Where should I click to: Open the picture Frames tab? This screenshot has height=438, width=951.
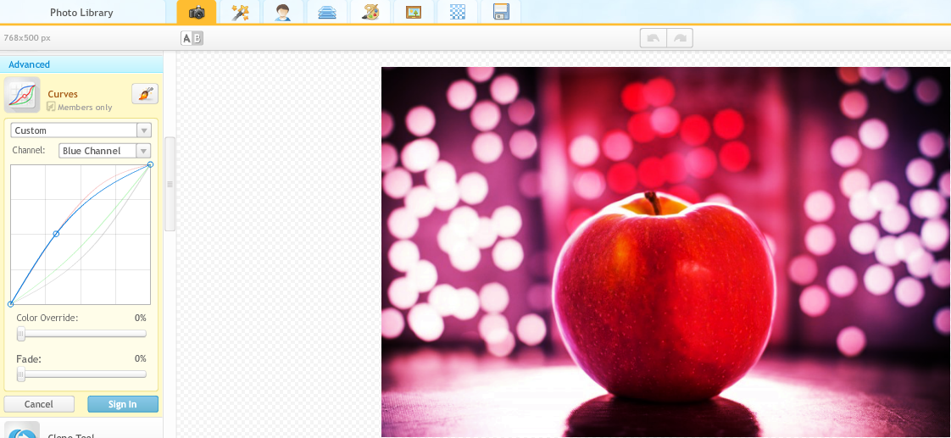click(414, 12)
